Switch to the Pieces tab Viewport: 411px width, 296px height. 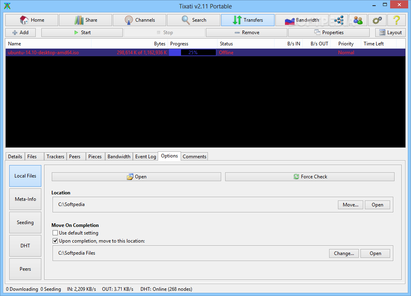click(x=96, y=157)
